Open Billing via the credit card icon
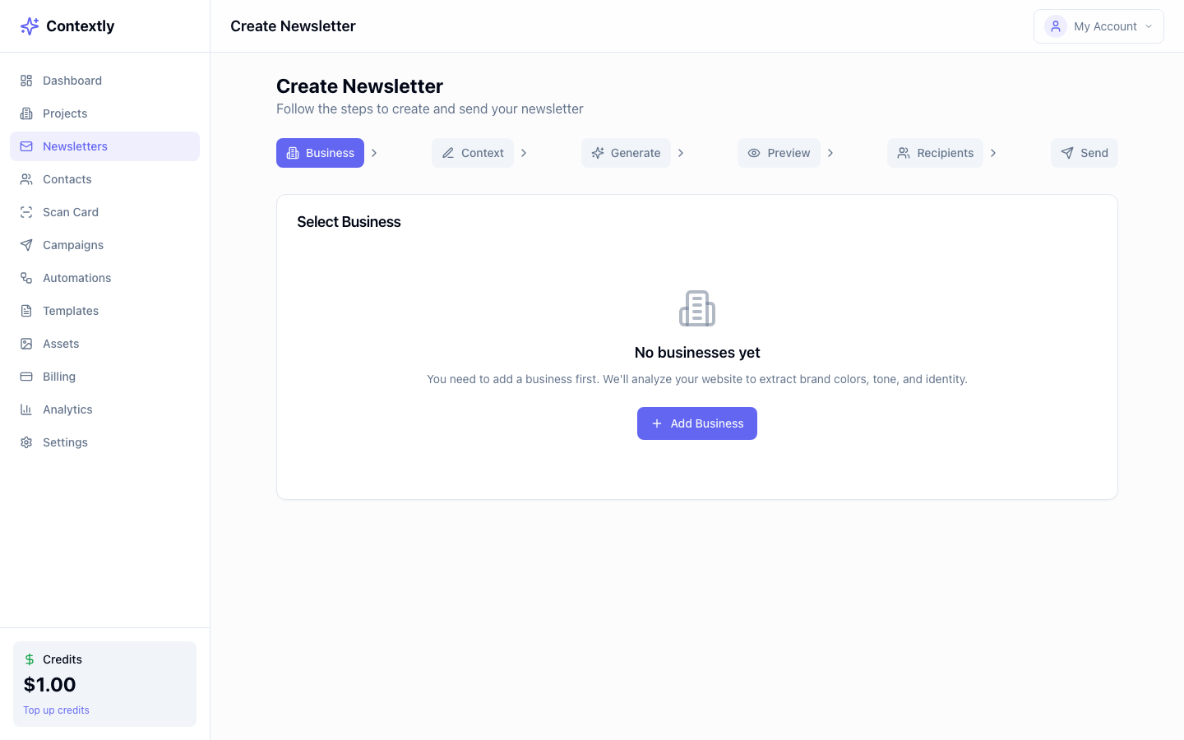Image resolution: width=1184 pixels, height=740 pixels. [25, 376]
